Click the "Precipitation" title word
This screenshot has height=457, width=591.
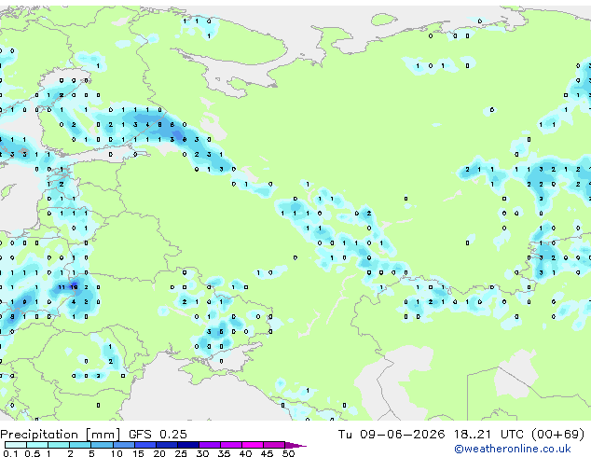click(39, 435)
